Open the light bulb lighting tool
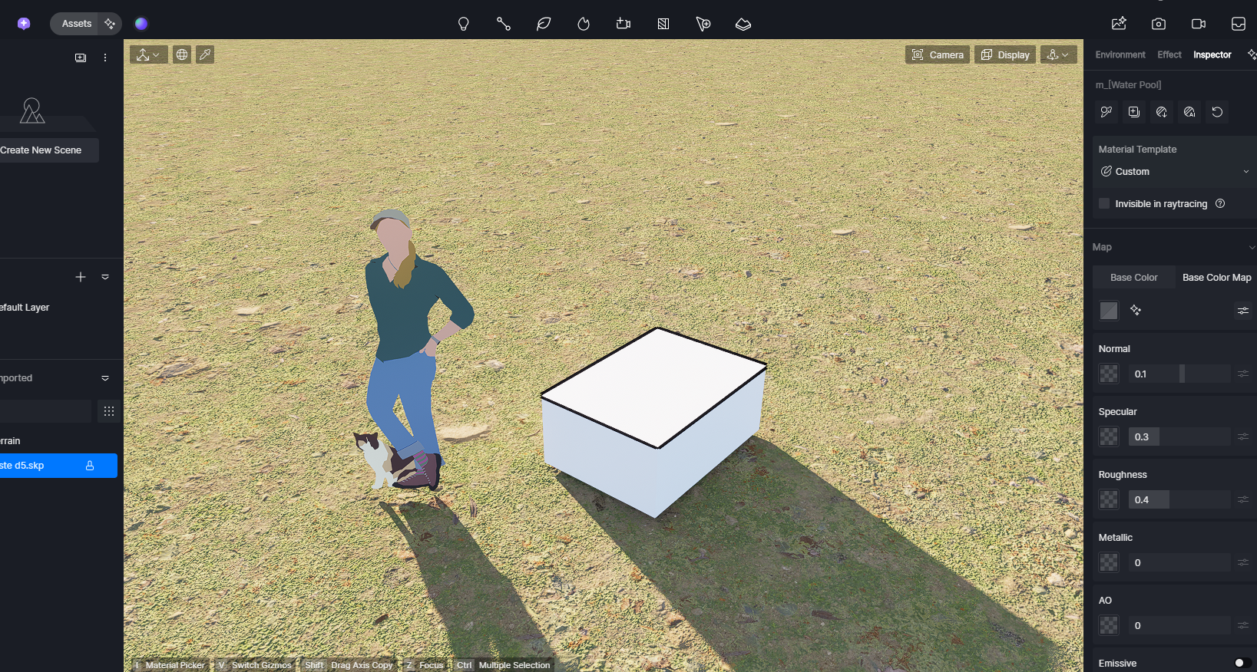Image resolution: width=1257 pixels, height=672 pixels. pos(463,24)
